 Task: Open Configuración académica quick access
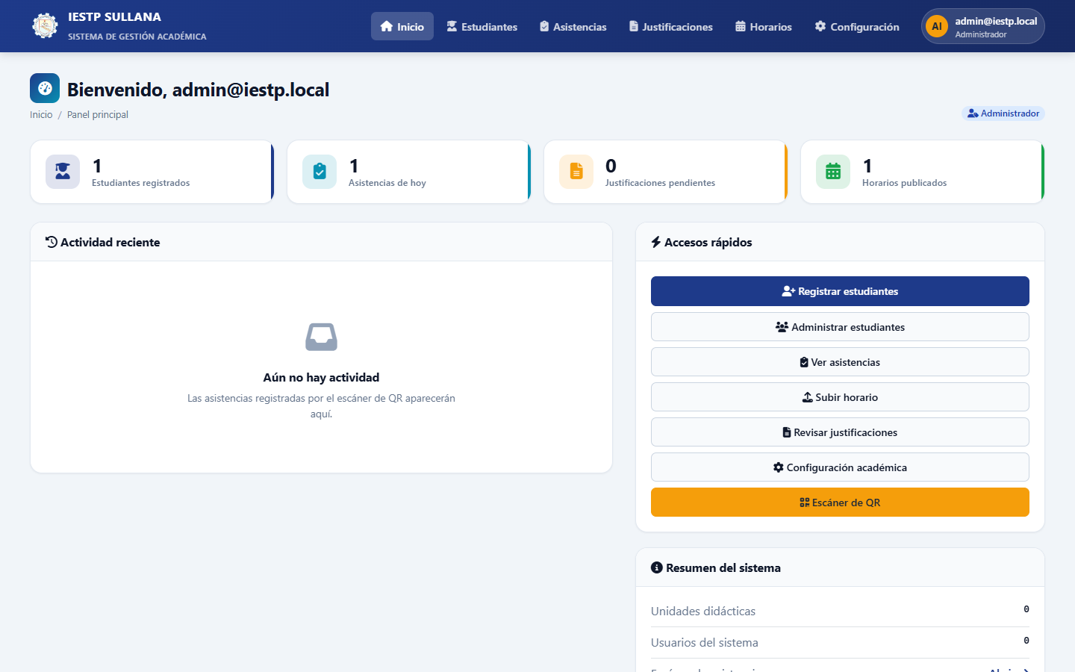(x=840, y=467)
